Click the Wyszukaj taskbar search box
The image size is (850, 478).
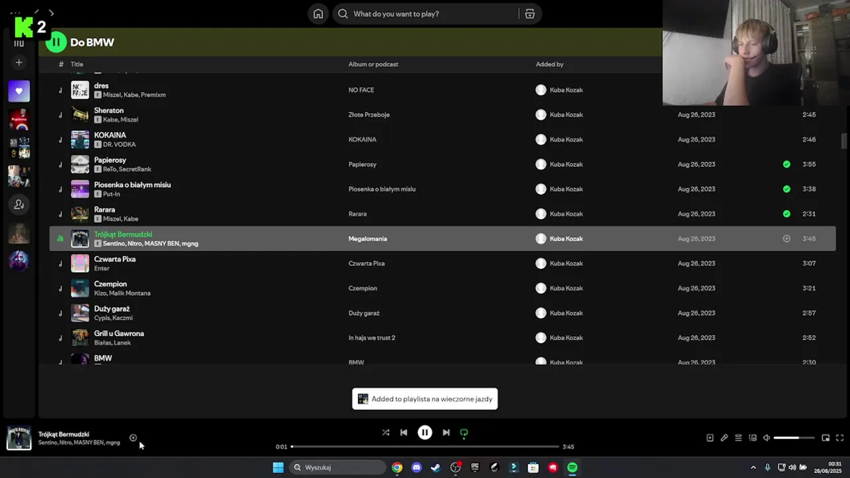[337, 467]
